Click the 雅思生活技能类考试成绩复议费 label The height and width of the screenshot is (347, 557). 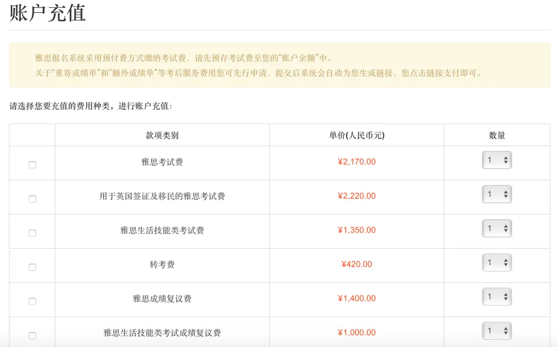coord(162,333)
